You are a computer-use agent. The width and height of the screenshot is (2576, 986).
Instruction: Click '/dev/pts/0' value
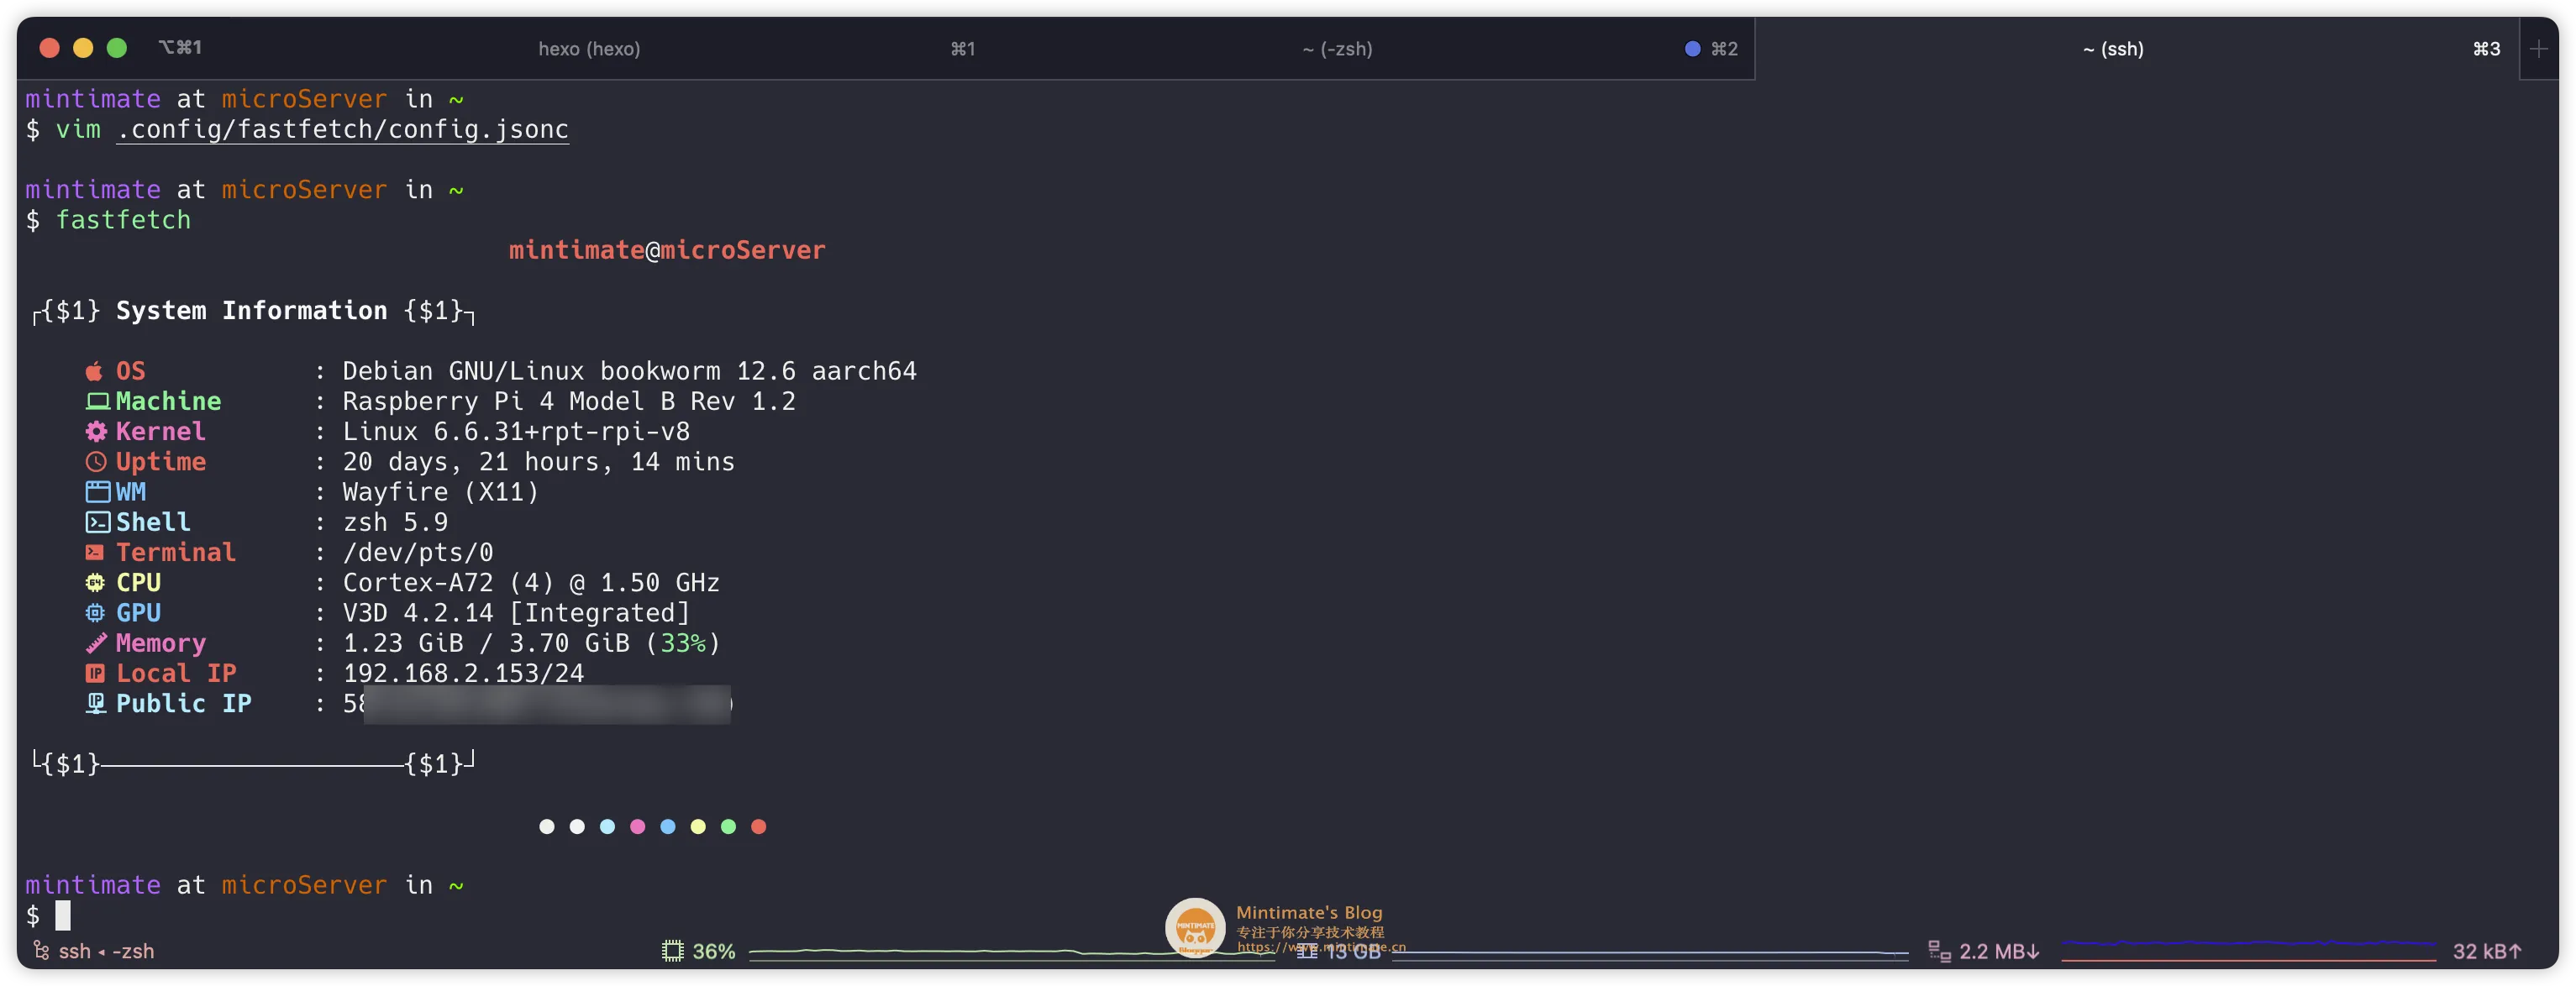[418, 552]
